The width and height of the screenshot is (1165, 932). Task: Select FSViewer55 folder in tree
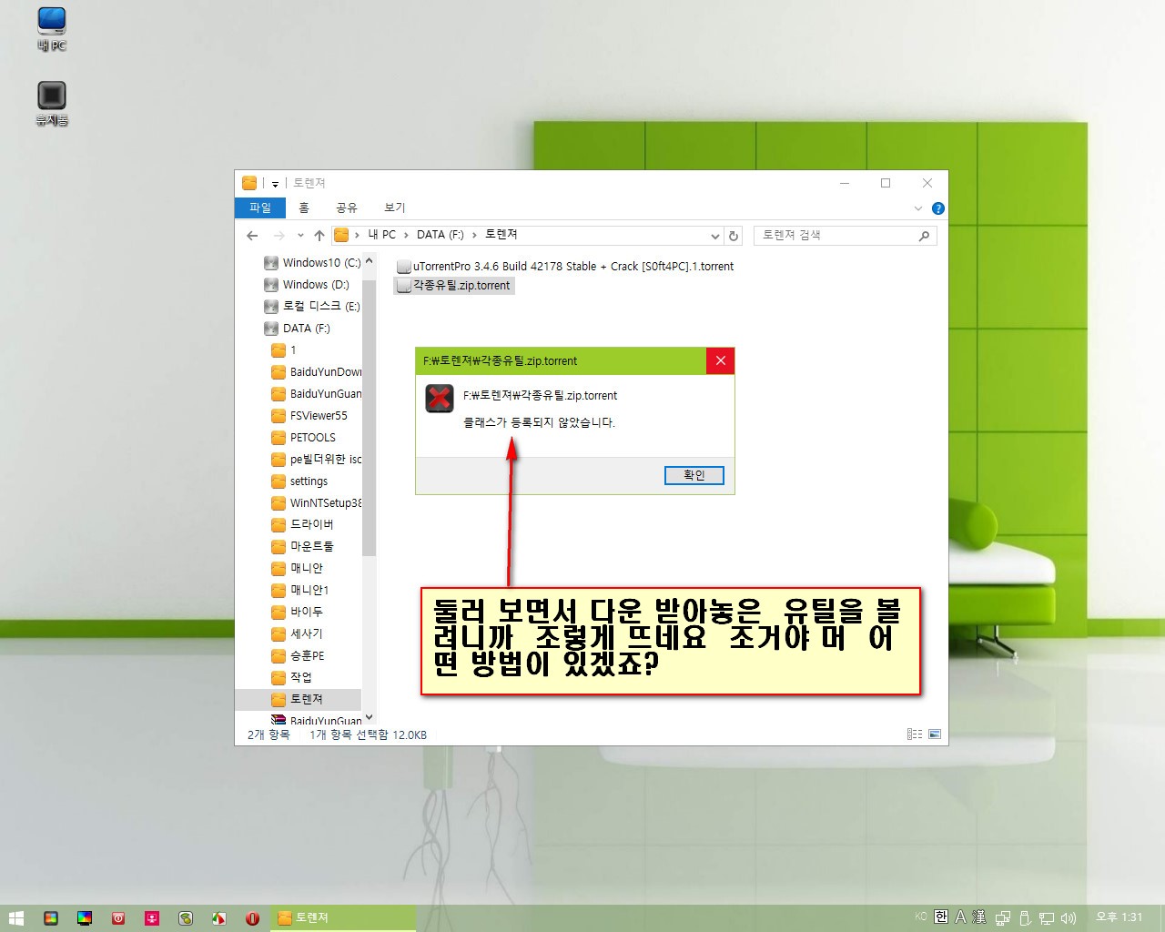click(x=309, y=416)
